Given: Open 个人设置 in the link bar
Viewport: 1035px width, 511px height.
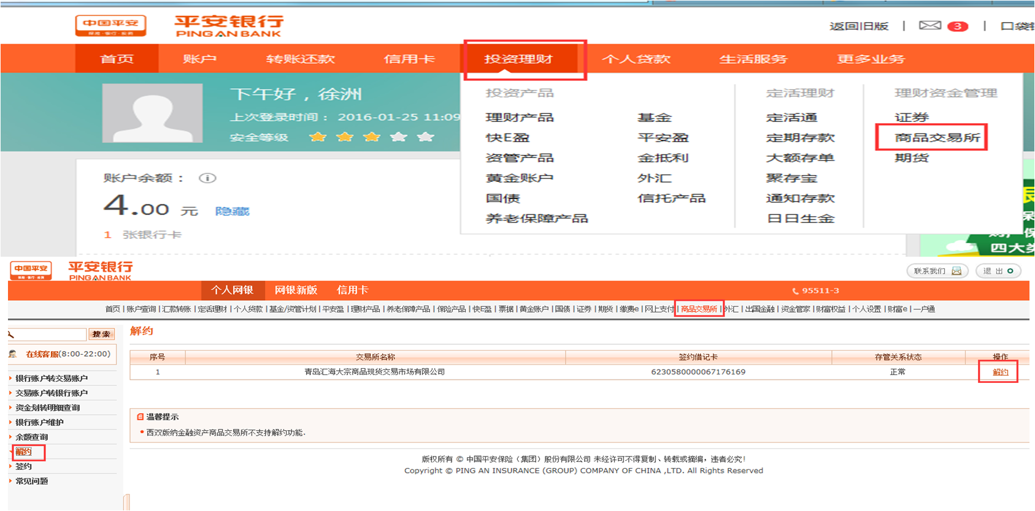Looking at the screenshot, I should pyautogui.click(x=866, y=309).
